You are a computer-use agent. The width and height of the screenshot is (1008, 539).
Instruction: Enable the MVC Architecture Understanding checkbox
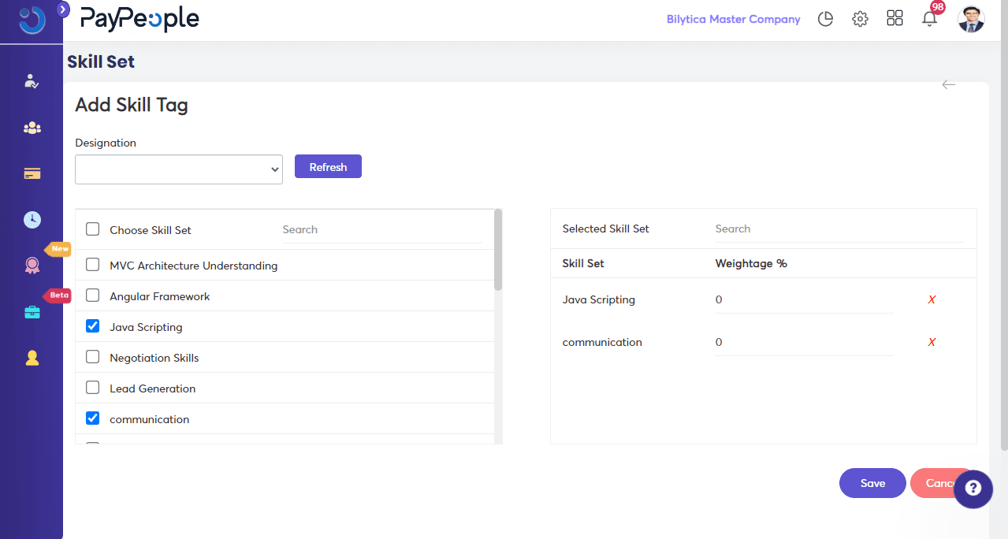92,266
